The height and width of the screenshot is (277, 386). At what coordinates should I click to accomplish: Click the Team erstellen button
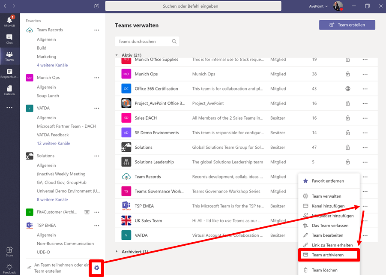[x=347, y=25]
